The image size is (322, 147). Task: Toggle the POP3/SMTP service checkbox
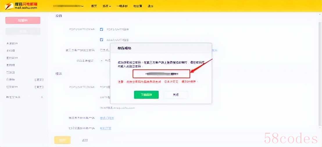[102, 29]
